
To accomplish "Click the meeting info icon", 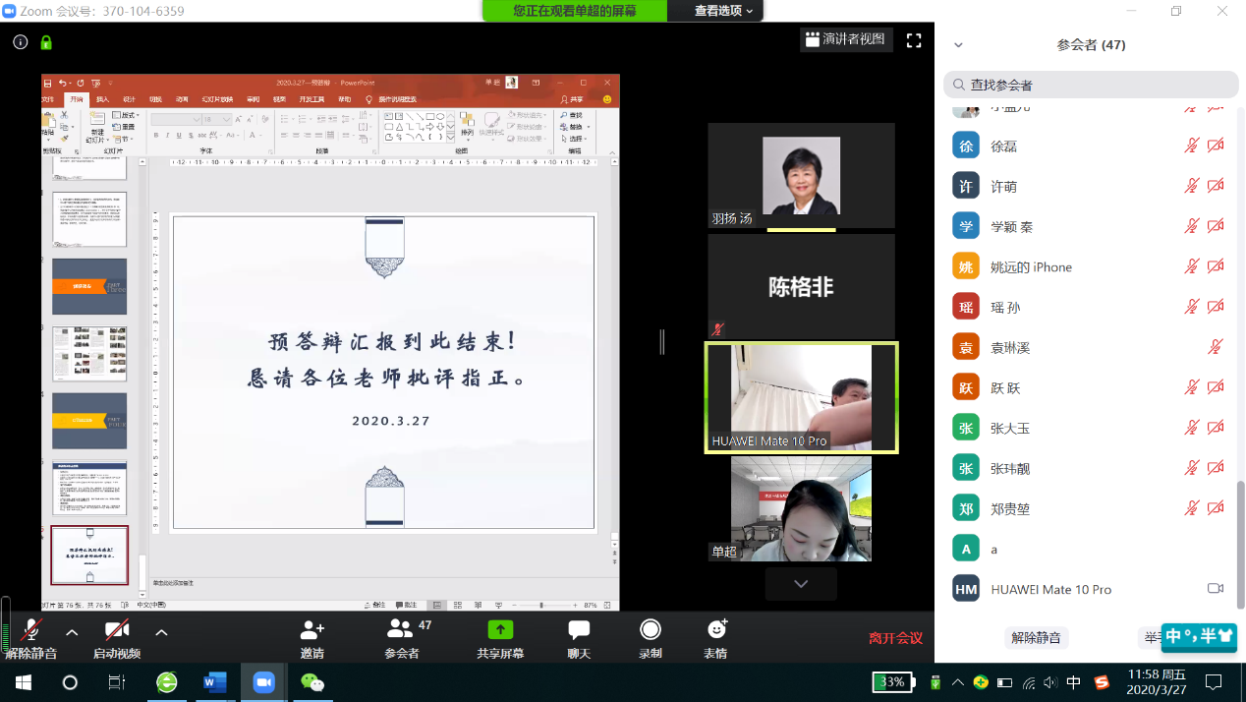I will [x=21, y=42].
